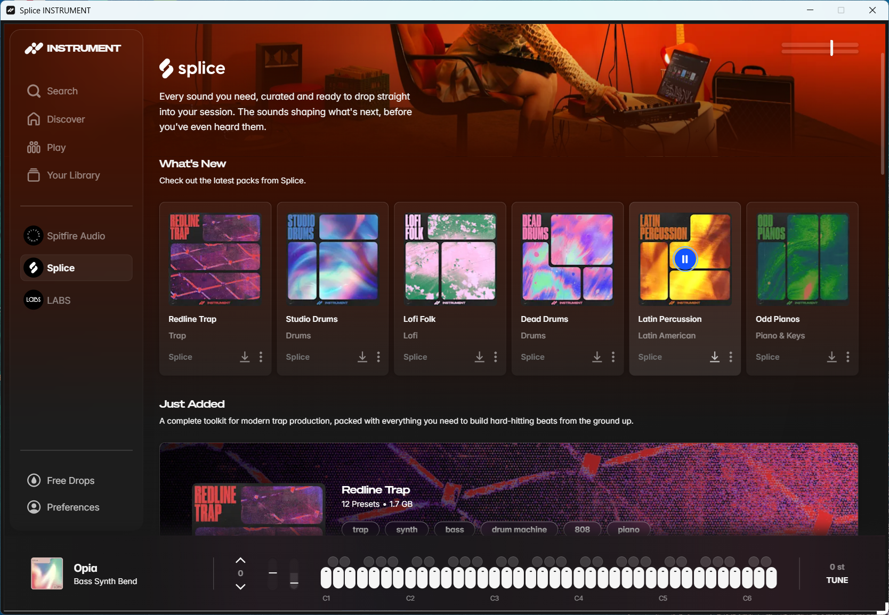
Task: Open more options for Studio Drums
Action: pyautogui.click(x=378, y=357)
